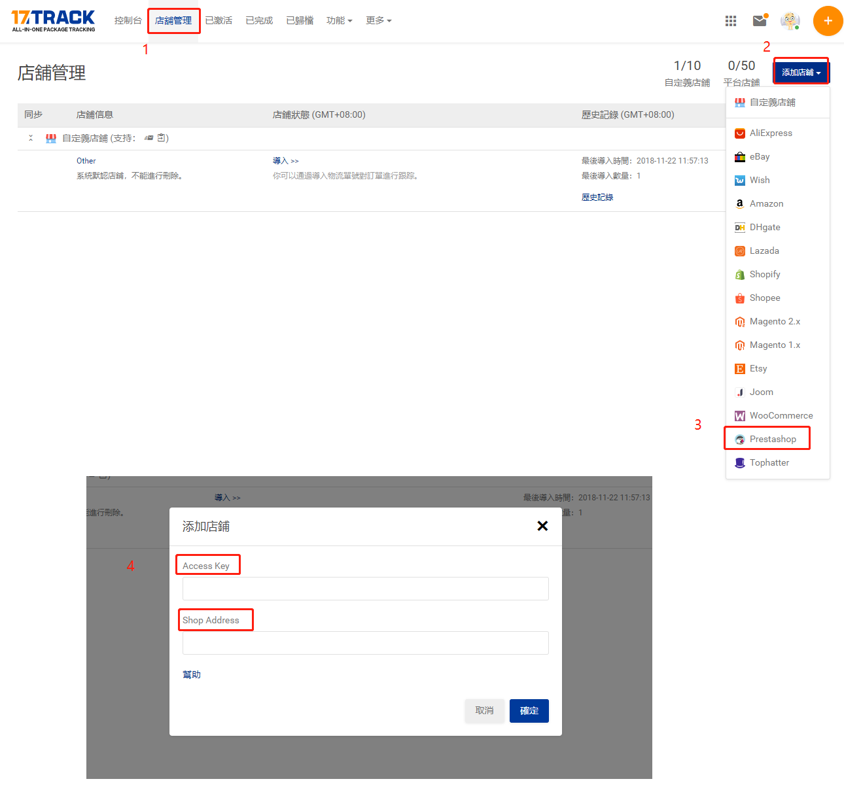
Task: Click the Prestashop icon
Action: pos(740,440)
